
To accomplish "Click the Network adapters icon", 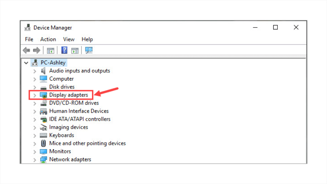I will click(x=43, y=160).
